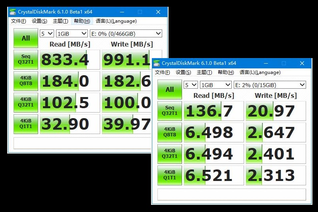Click the comment text box in the right window

[232, 194]
